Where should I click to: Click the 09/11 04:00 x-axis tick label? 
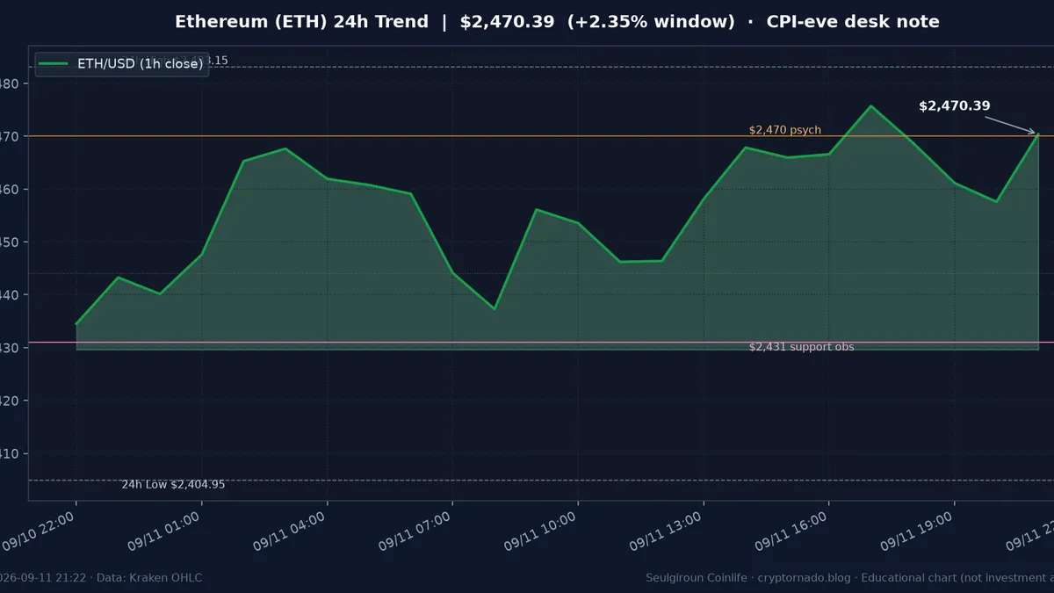tap(290, 532)
